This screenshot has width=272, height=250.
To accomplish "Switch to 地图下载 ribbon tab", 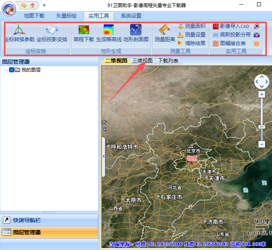I will pyautogui.click(x=34, y=16).
